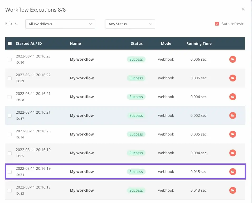Click the Running Time column header
Screen dimensions: 252x203
199,43
